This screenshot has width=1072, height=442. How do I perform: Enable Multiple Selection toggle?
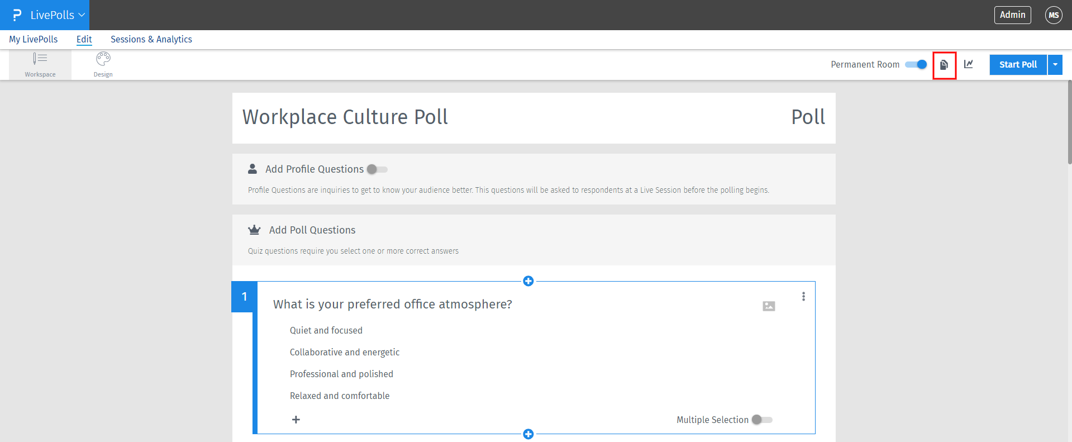(x=762, y=420)
